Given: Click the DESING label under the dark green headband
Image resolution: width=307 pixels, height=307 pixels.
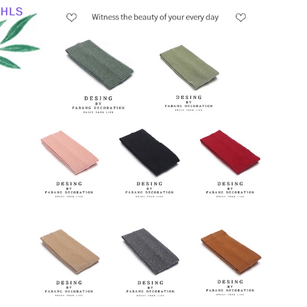Looking at the screenshot, I should tap(99, 98).
